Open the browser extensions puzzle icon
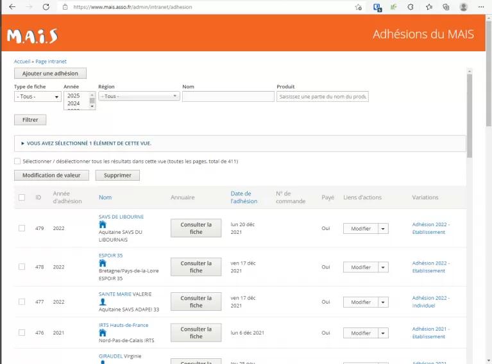This screenshot has height=364, width=492. pyautogui.click(x=411, y=7)
